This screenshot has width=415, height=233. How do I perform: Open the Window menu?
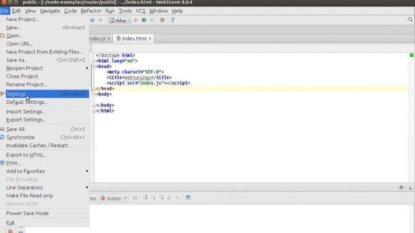click(158, 11)
